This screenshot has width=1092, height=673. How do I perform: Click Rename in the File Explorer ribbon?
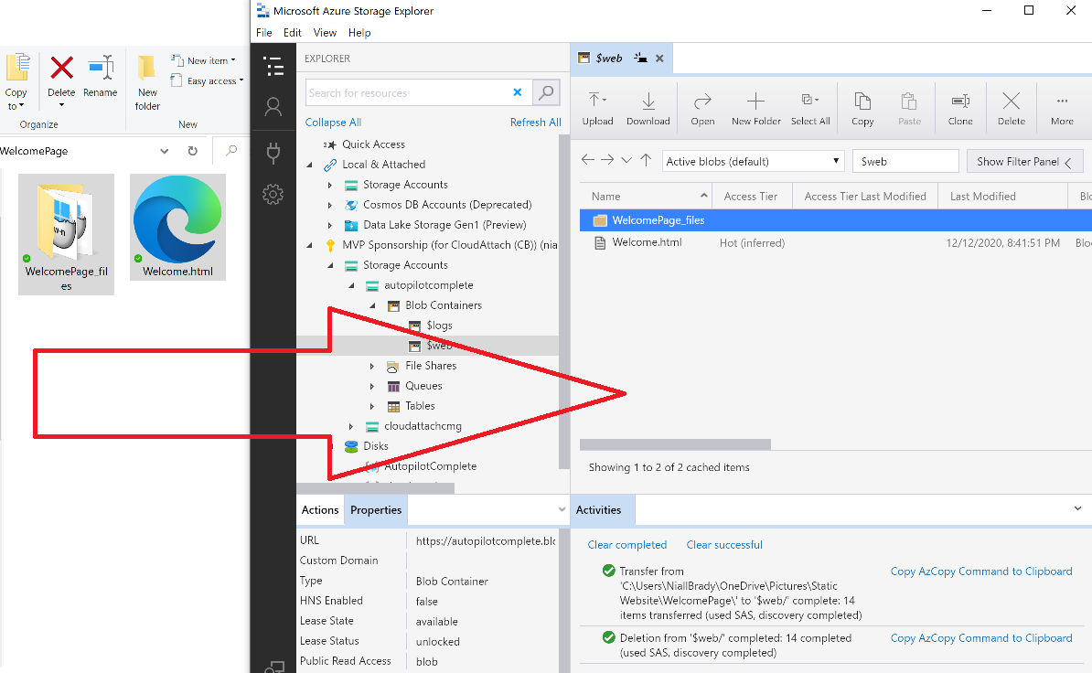pyautogui.click(x=101, y=77)
